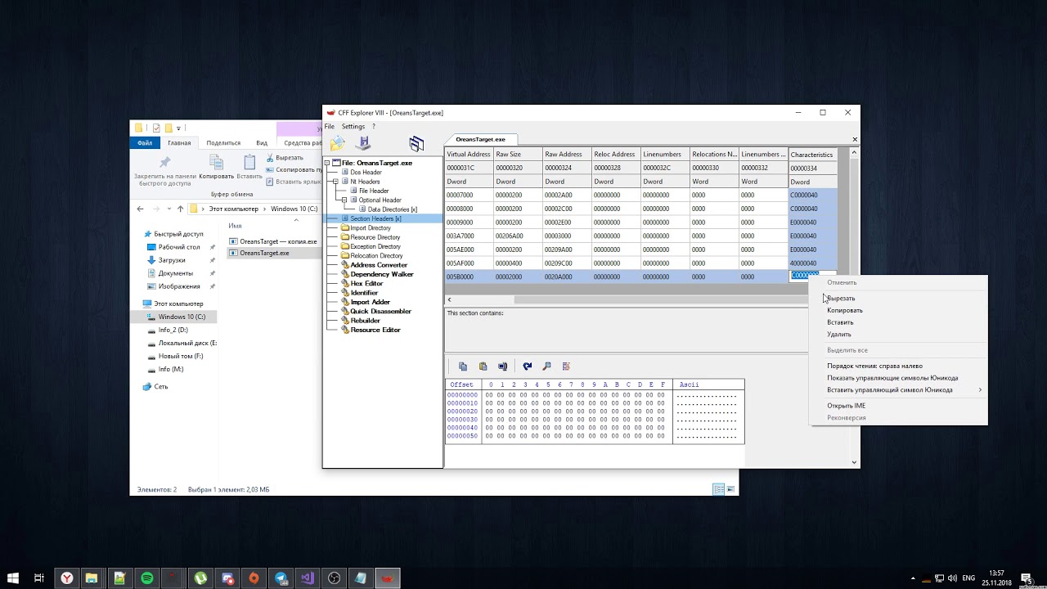Viewport: 1047px width, 589px height.
Task: Click the hex editor fill/table icon
Action: 566,366
